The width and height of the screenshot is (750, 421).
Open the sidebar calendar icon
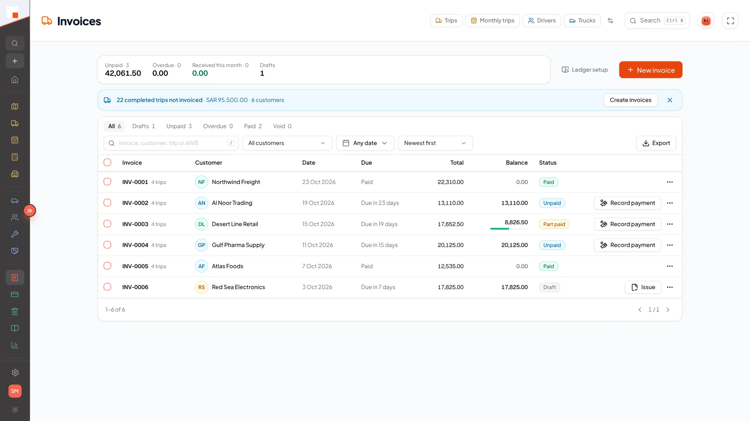(15, 140)
